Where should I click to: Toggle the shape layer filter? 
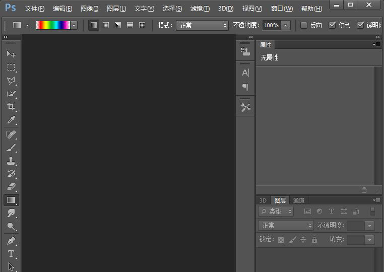(344, 211)
